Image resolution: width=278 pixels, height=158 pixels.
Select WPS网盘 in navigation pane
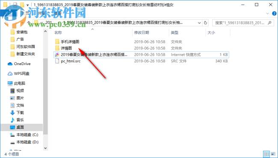18,74
